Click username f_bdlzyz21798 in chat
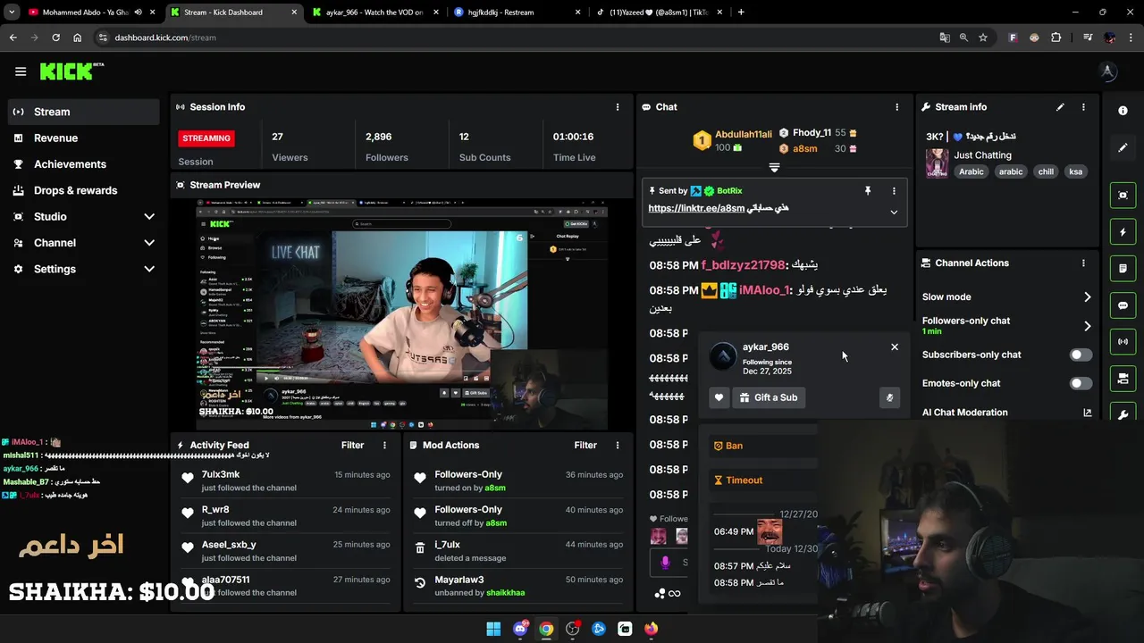This screenshot has width=1144, height=643. 743,265
